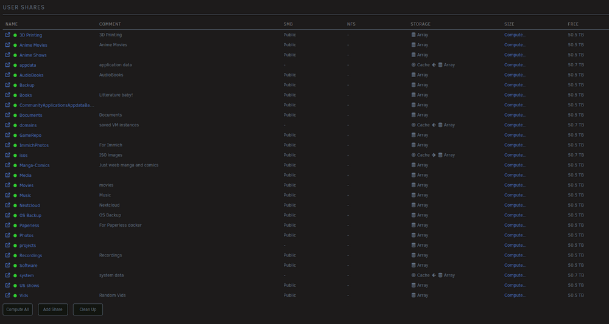Click the Clean Up button
Viewport: 609px width, 324px height.
88,309
